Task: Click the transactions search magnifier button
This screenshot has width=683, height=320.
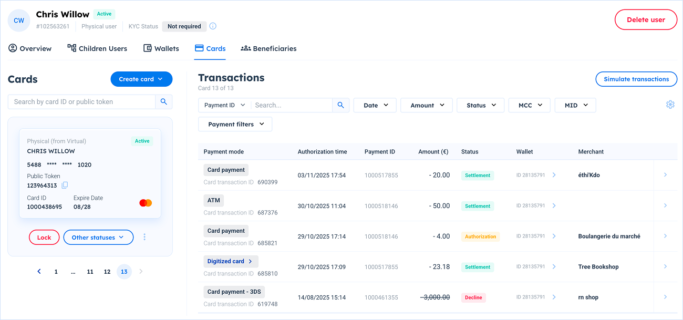Action: 340,105
